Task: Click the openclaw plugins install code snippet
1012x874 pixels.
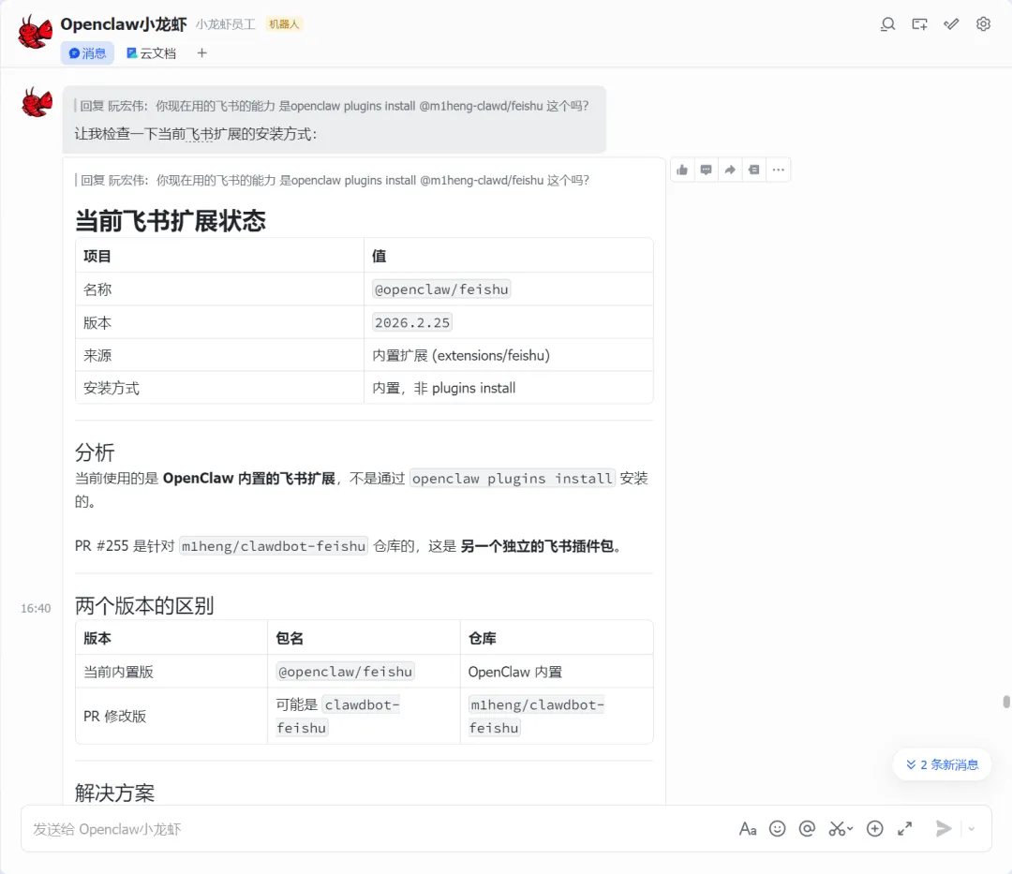Action: pyautogui.click(x=513, y=479)
